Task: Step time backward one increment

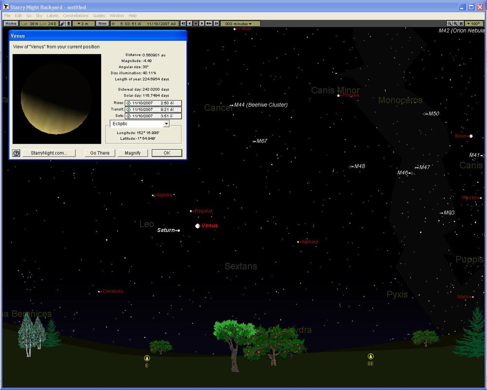Action: [183, 23]
